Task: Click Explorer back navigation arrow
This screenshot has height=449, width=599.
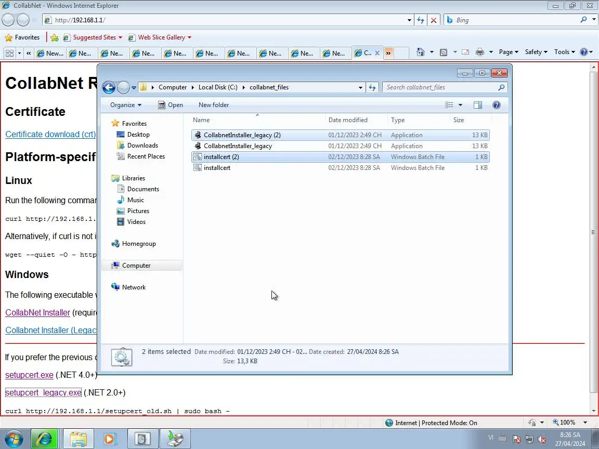Action: click(109, 87)
